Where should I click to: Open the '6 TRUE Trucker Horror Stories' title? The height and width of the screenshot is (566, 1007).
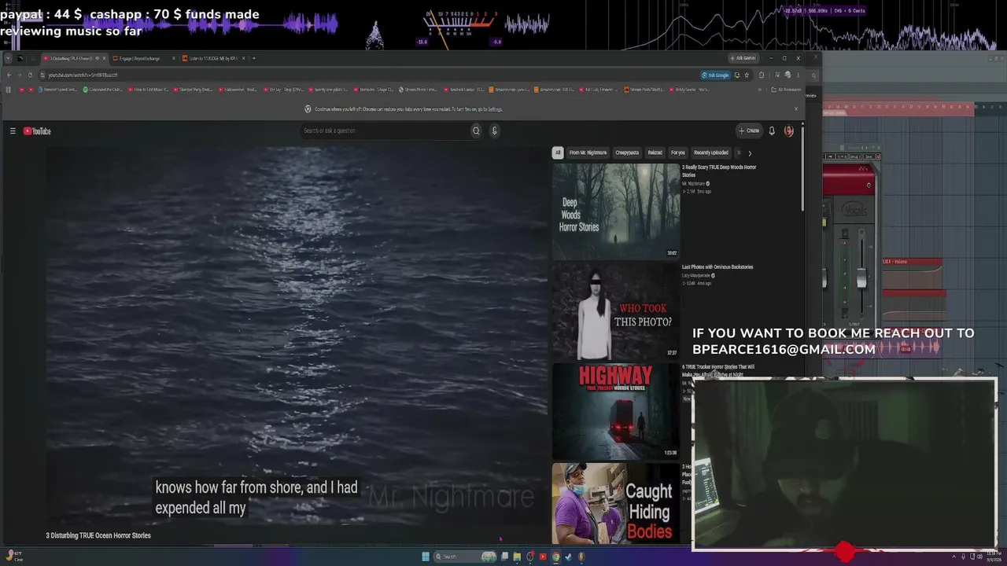tap(718, 370)
